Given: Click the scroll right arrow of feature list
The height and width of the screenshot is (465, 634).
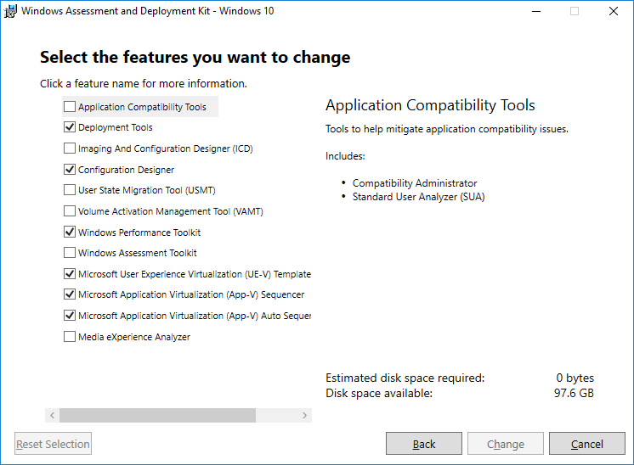Looking at the screenshot, I should (x=304, y=415).
